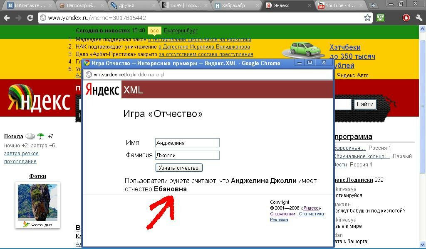Bookmark this page with the star icon

[367, 18]
